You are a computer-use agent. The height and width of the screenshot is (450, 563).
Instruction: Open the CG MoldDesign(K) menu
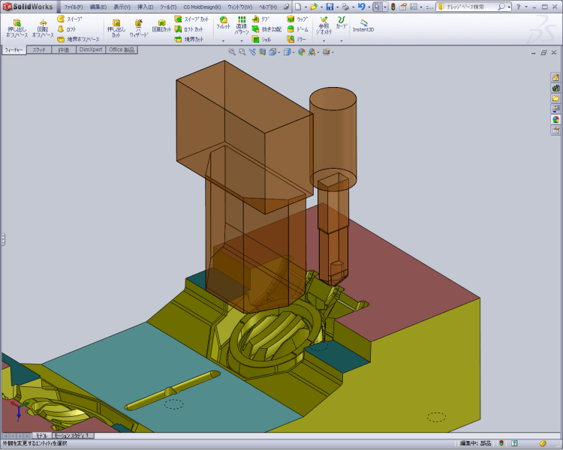click(x=202, y=7)
